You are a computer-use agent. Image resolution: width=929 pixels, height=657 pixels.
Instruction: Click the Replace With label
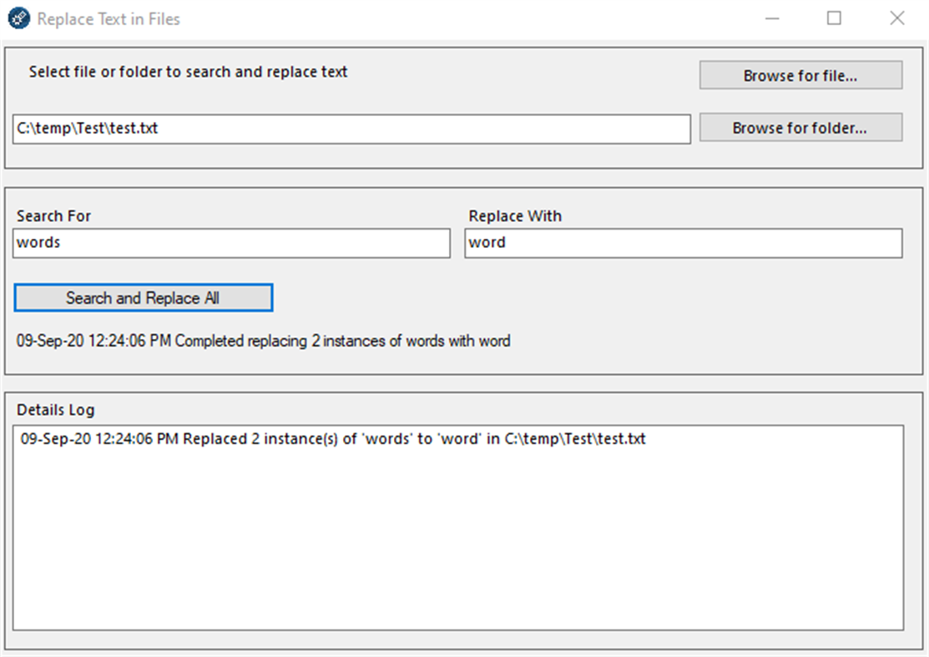coord(514,215)
